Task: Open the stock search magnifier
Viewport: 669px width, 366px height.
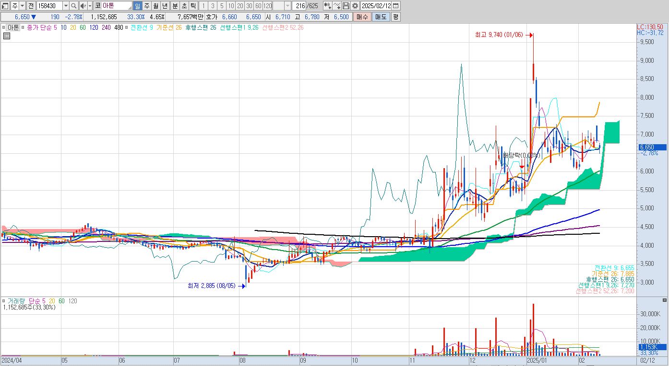Action: pos(73,6)
